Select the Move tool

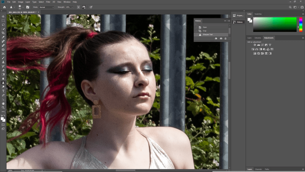[x=3, y=16]
